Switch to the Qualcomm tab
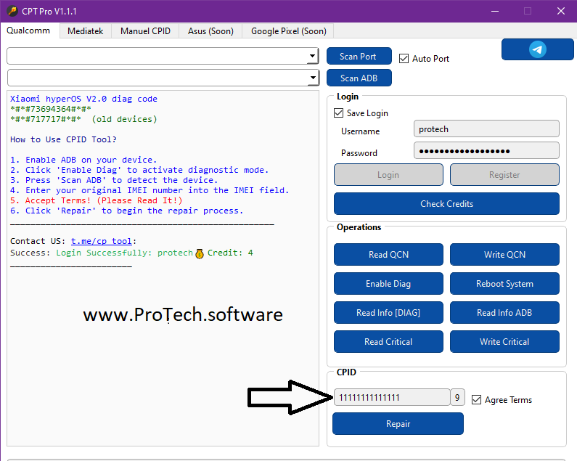The width and height of the screenshot is (577, 461). tap(28, 30)
